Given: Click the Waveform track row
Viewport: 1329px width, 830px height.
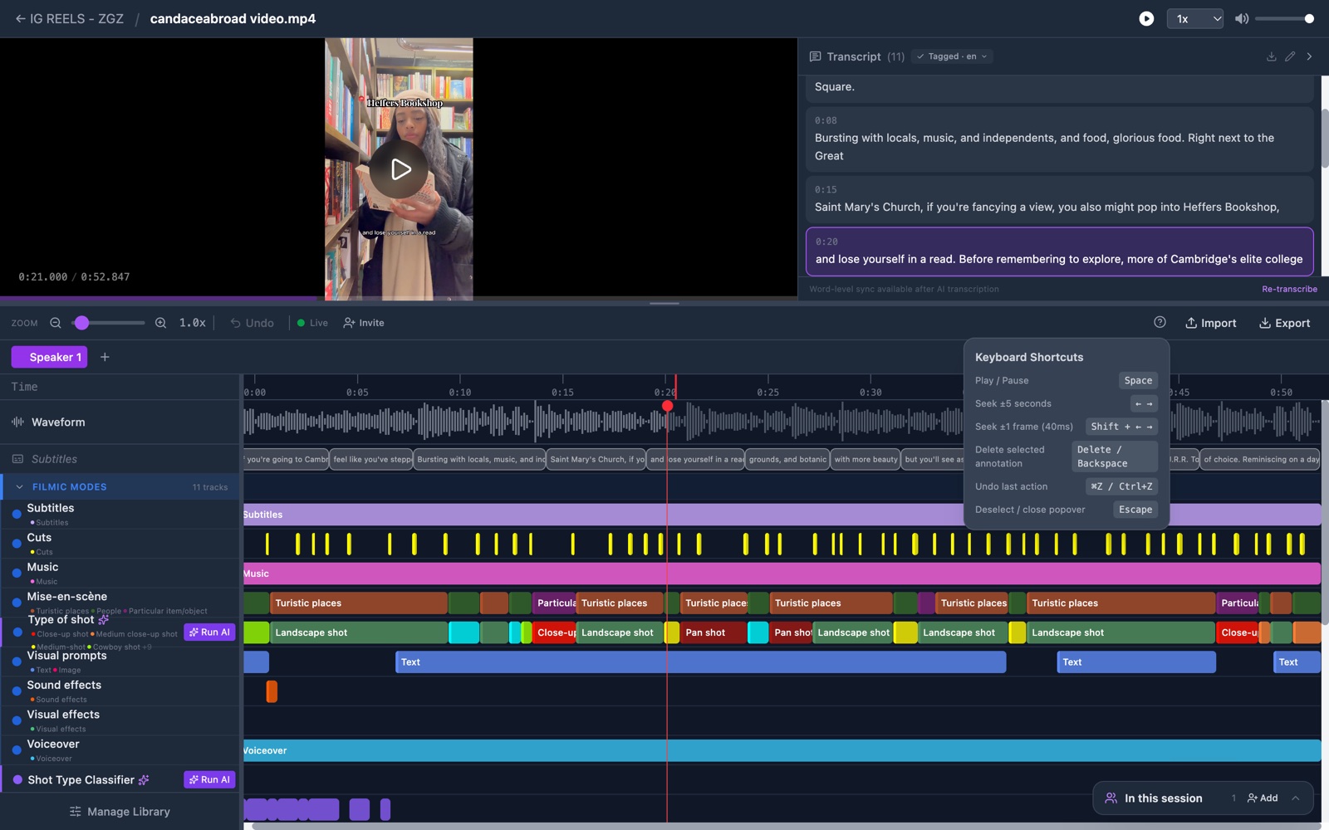Looking at the screenshot, I should (120, 422).
